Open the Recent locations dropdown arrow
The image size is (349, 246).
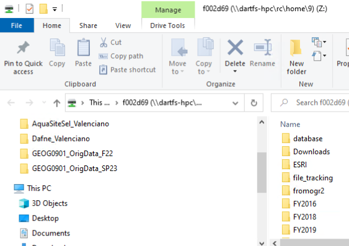pyautogui.click(x=44, y=102)
